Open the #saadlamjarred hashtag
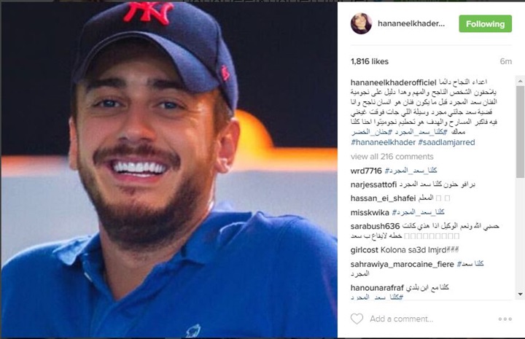The height and width of the screenshot is (339, 525). 447,143
